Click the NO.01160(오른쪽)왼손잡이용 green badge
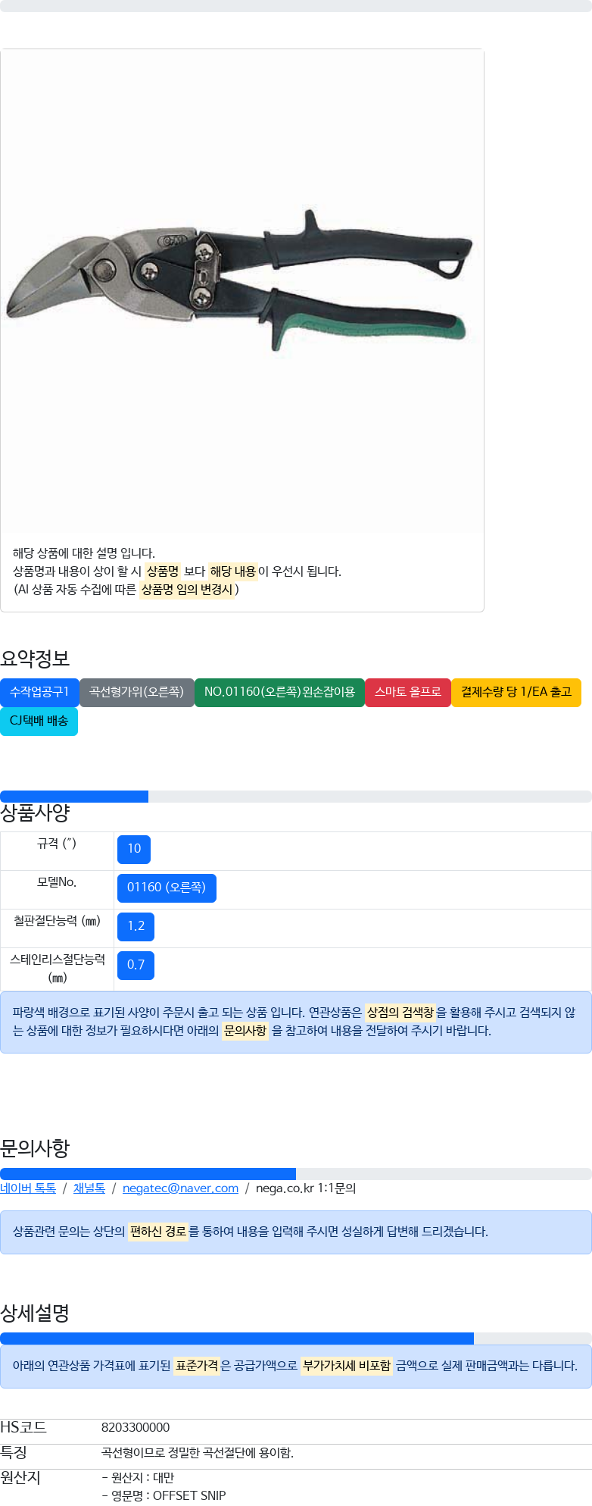 tap(279, 692)
